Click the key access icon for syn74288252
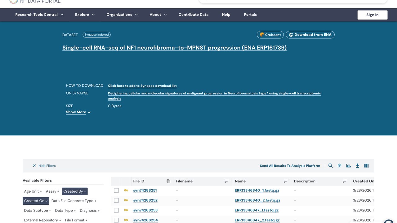 (126, 200)
